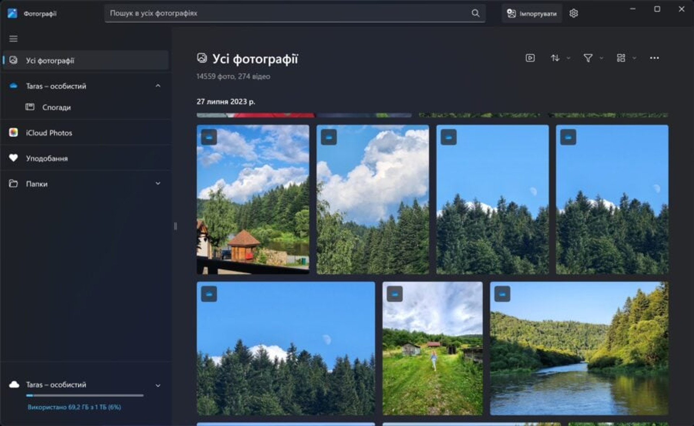Viewport: 694px width, 426px height.
Task: Collapse Taras – особистий section in sidebar
Action: (158, 86)
